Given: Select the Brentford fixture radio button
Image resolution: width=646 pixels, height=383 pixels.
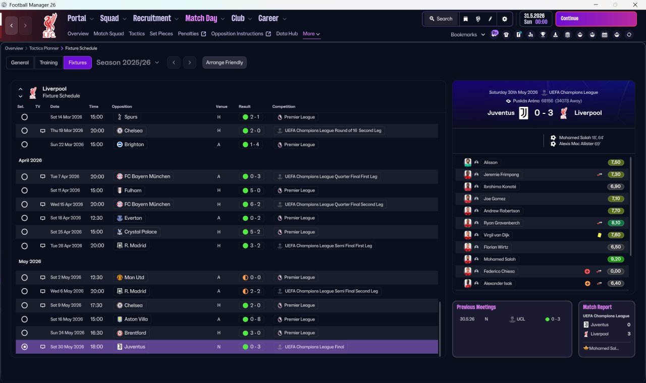Looking at the screenshot, I should click(x=24, y=333).
